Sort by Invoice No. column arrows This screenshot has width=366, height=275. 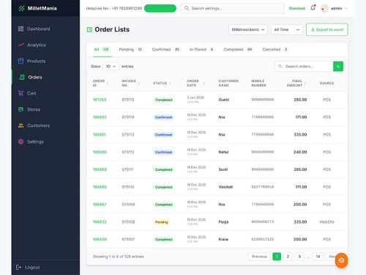(139, 84)
